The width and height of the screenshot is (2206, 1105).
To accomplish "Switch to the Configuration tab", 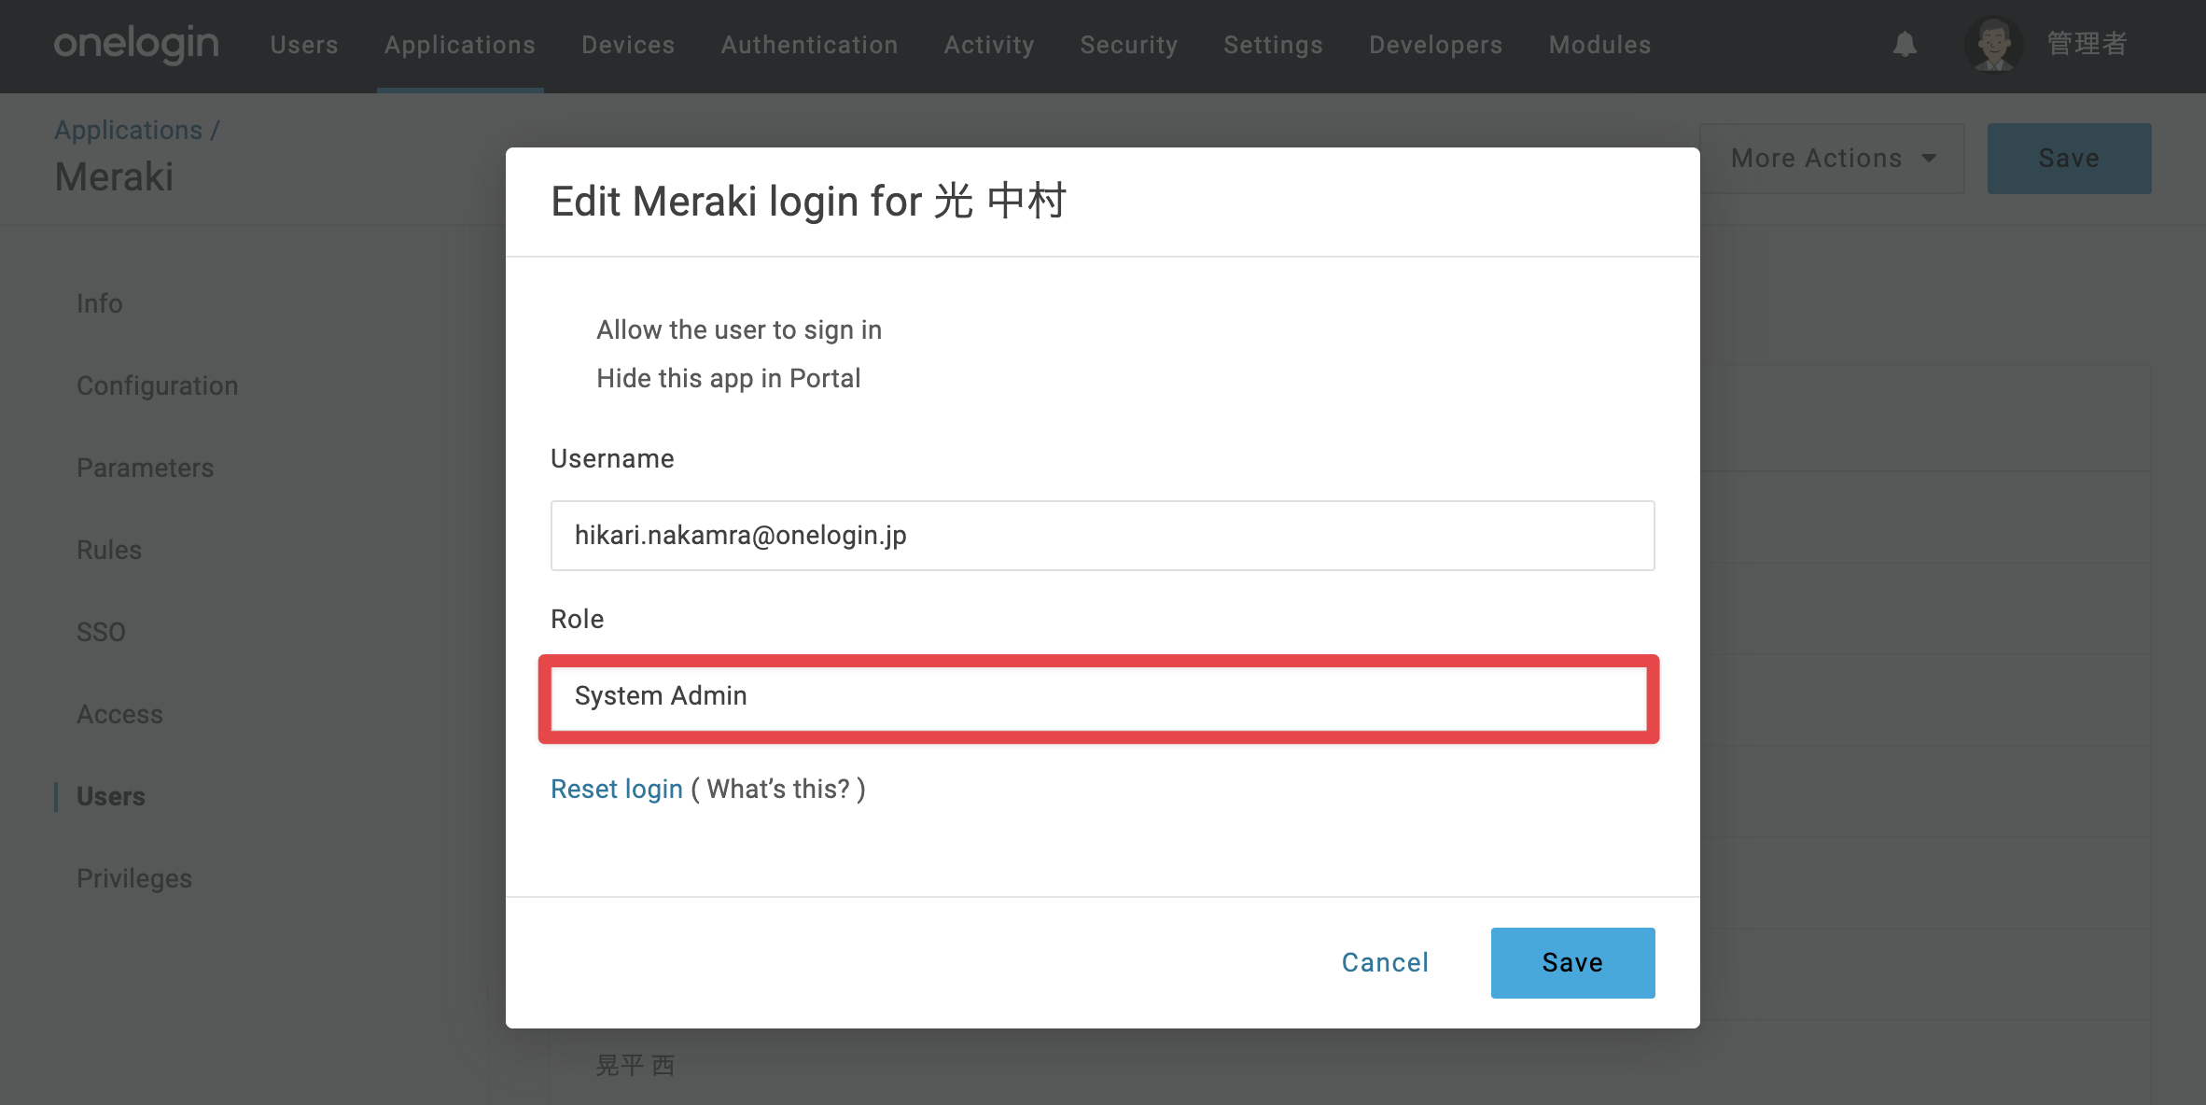I will click(x=157, y=385).
